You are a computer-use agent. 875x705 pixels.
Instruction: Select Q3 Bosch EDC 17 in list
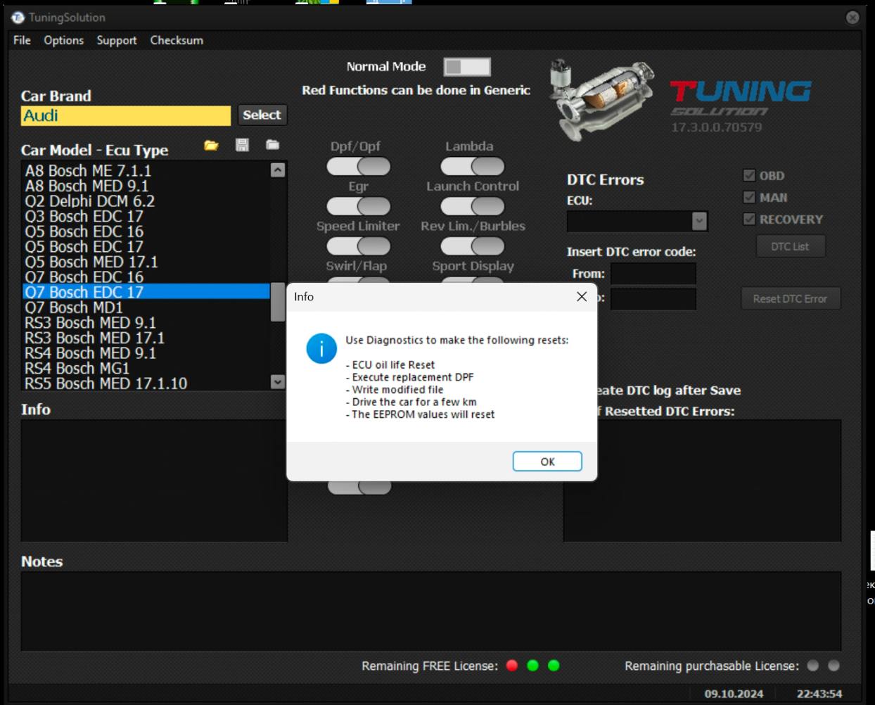tap(146, 216)
